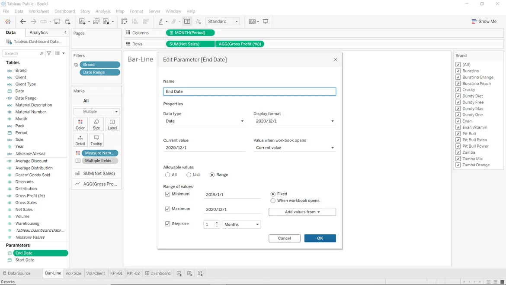Open the Months step unit dropdown
Viewport: 506px width, 285px height.
[241, 225]
